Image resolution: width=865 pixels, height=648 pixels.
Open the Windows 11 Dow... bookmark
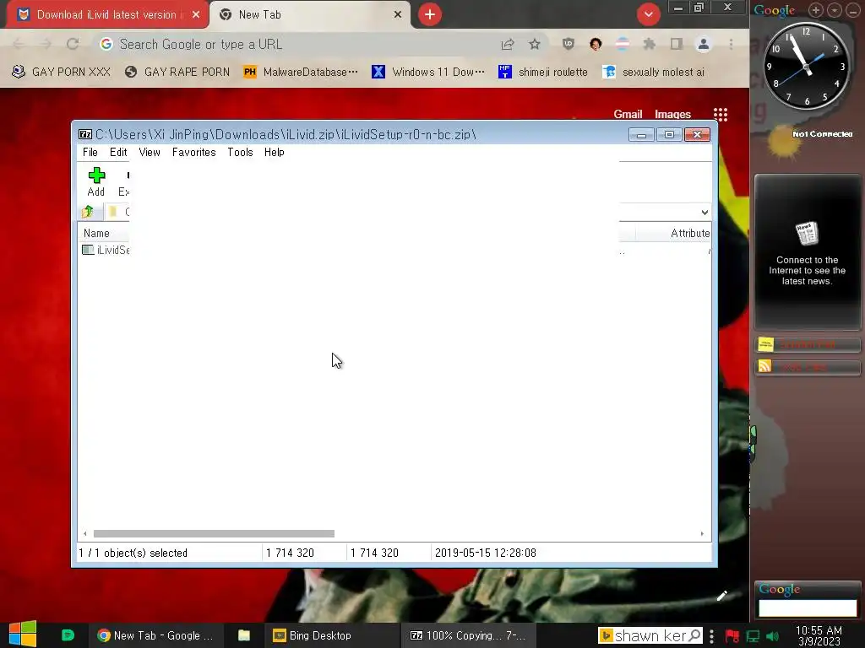click(428, 72)
